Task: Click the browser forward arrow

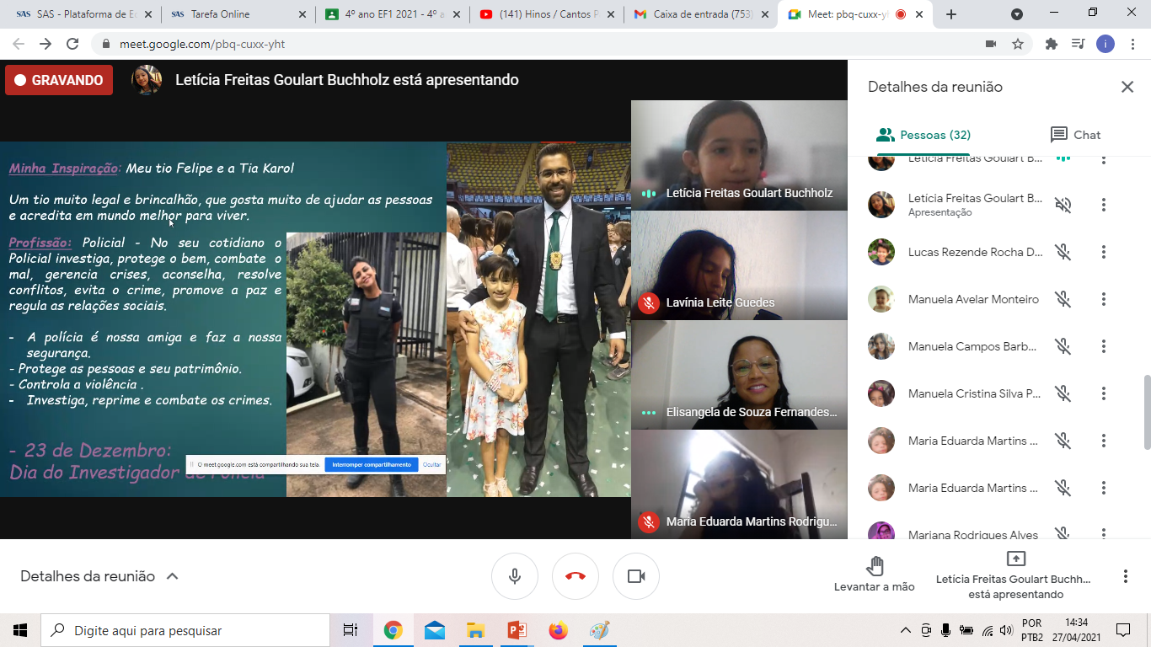Action: click(46, 44)
